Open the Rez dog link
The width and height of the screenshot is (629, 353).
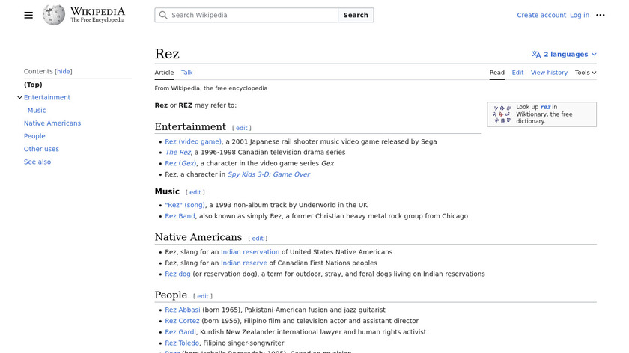[x=177, y=274]
